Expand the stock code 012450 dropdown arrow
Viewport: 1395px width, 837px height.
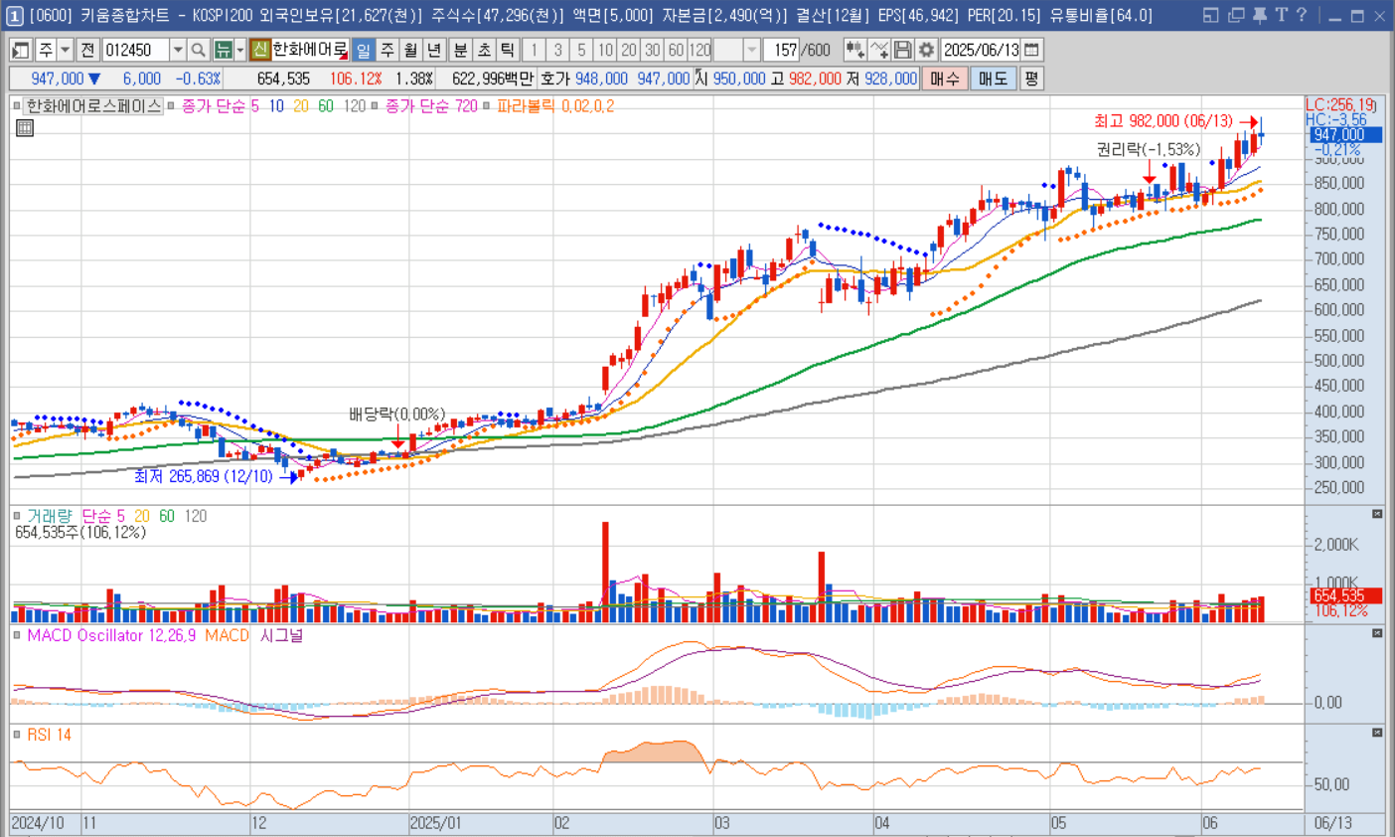point(178,50)
